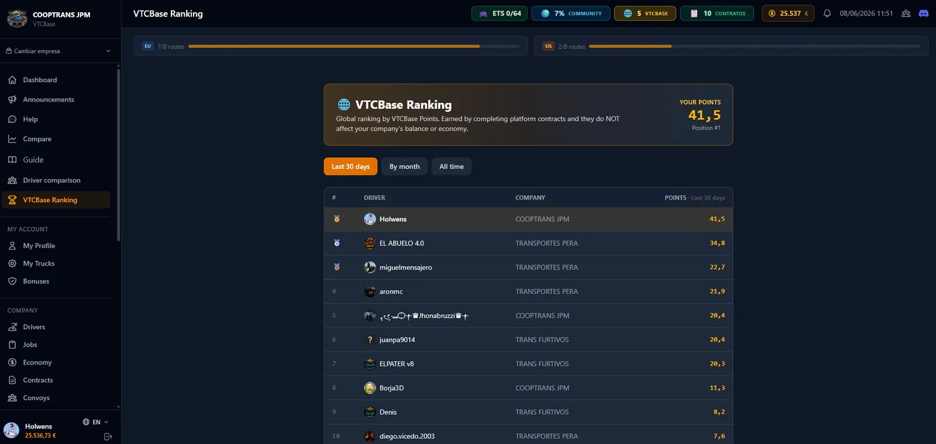The image size is (936, 444).
Task: Click the Contracts document icon
Action: (12, 380)
